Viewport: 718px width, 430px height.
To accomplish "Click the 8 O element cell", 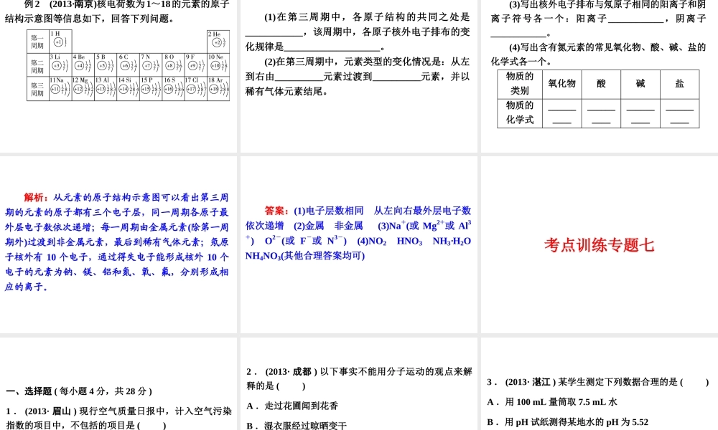I will pos(173,64).
